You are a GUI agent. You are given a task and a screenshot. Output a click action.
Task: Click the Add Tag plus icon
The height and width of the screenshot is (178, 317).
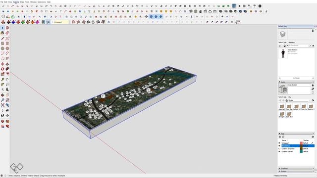tap(280, 137)
